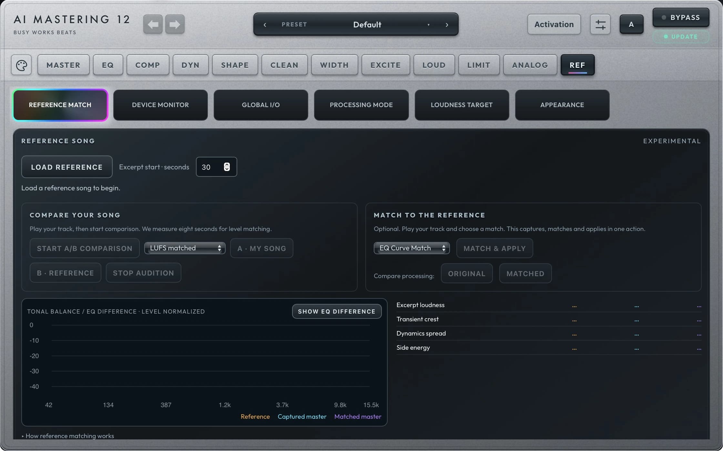Click the UPDATE indicator button
Viewport: 723px width, 451px height.
tap(681, 37)
